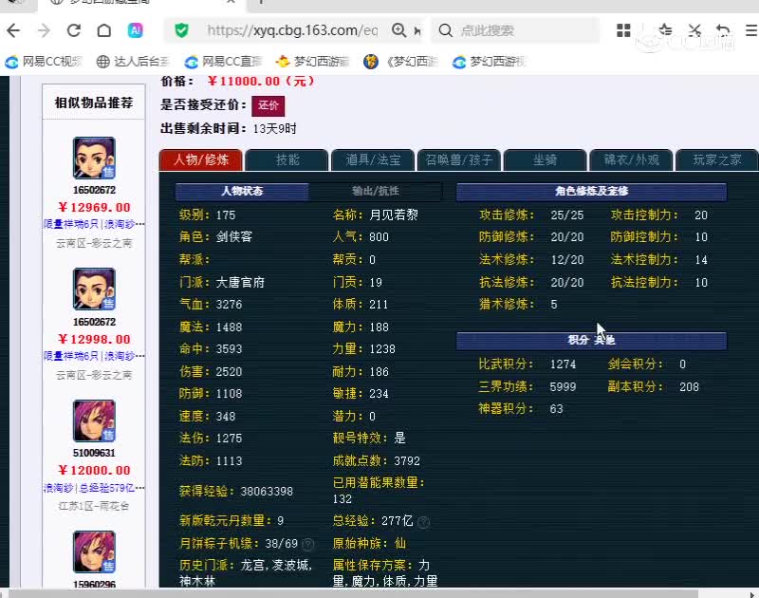
Task: Open the 达人后台 bookmark
Action: (x=133, y=62)
